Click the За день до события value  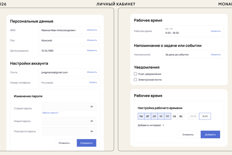click(177, 55)
